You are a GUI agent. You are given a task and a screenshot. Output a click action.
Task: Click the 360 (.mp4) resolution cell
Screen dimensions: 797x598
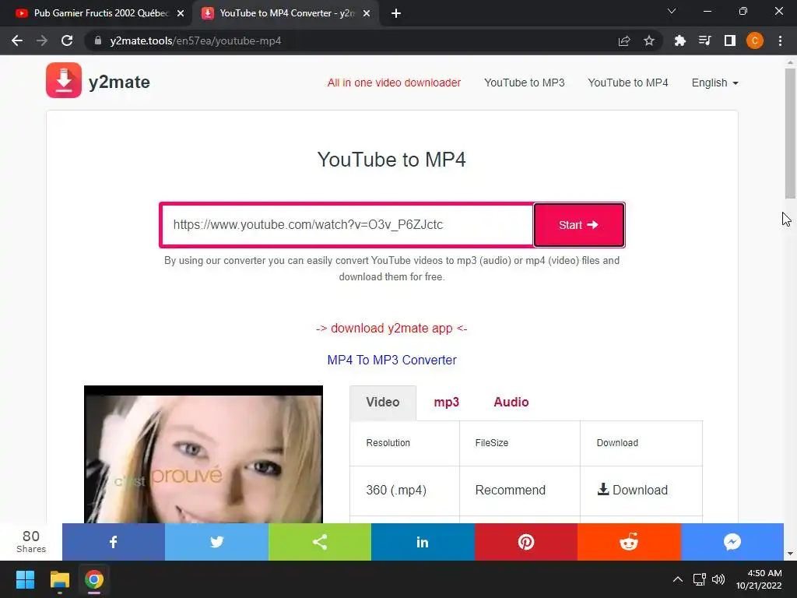pos(405,491)
